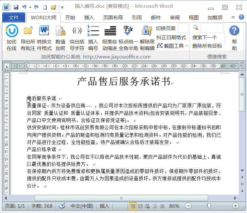247x213 pixels.
Task: Click the vertical scrollbar up arrow
Action: (242, 74)
